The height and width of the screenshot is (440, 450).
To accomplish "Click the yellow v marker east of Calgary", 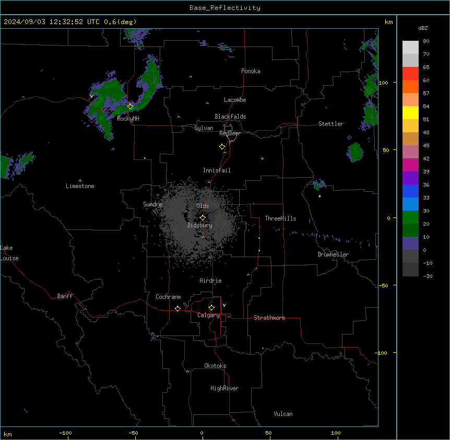I will coord(224,305).
